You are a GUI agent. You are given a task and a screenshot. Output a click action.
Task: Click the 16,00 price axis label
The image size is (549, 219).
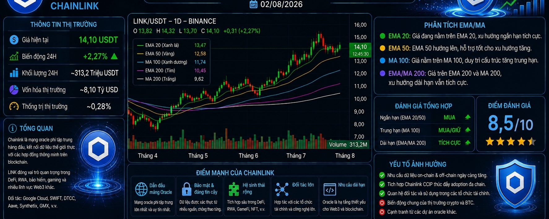pyautogui.click(x=360, y=25)
